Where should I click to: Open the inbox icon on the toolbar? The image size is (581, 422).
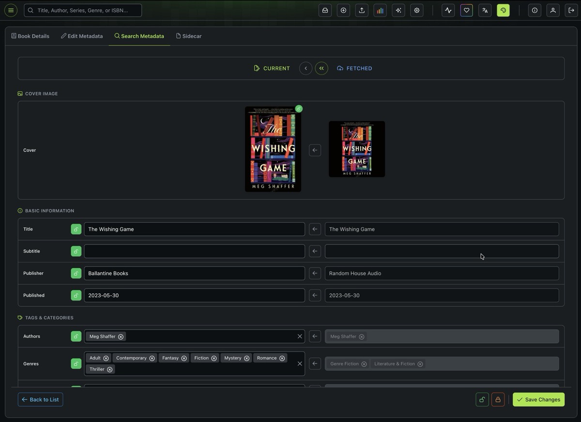click(325, 10)
